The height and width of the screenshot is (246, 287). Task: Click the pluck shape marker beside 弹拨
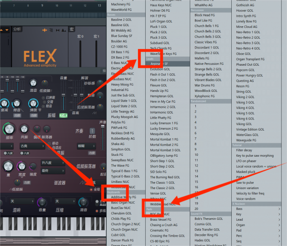[x=40, y=110]
